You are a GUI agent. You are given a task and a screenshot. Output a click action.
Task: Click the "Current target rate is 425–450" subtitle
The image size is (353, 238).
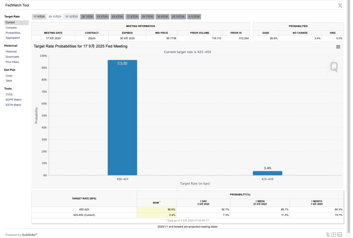point(188,52)
